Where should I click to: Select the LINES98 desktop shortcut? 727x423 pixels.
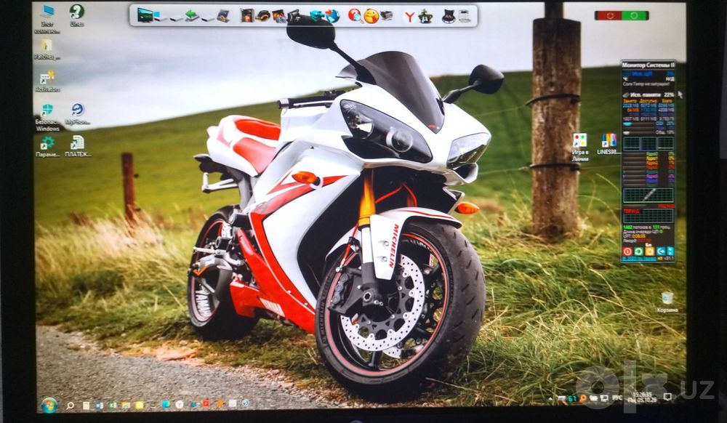click(608, 144)
